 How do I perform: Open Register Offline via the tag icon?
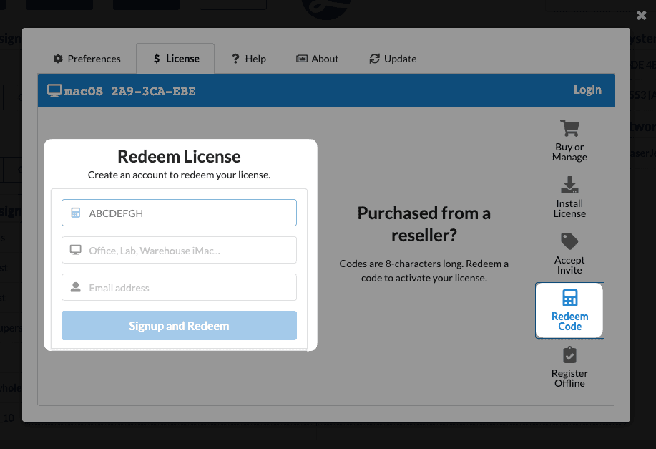point(569,355)
